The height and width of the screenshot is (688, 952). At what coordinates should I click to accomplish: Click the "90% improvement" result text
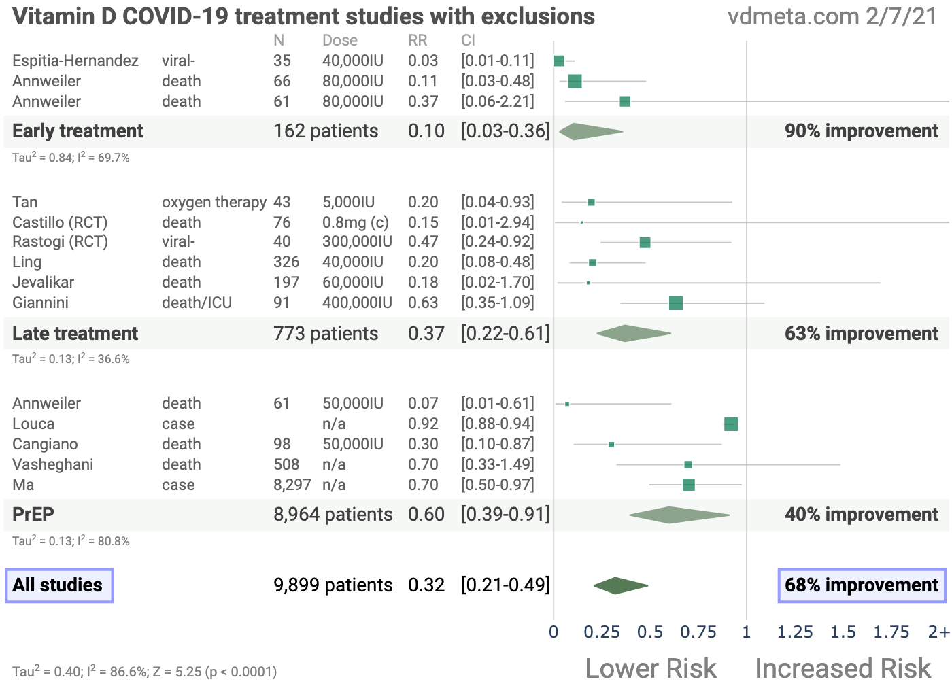(x=861, y=131)
